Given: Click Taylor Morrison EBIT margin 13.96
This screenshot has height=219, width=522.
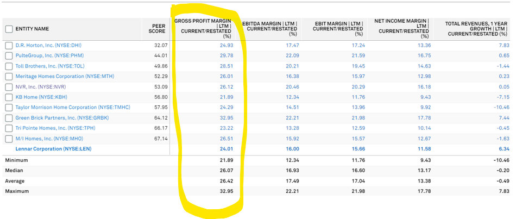Looking at the screenshot, I should 358,107.
